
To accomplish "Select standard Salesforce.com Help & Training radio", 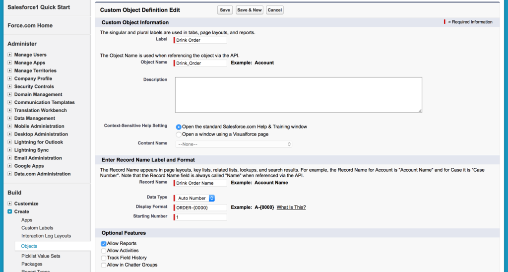I will tap(179, 127).
